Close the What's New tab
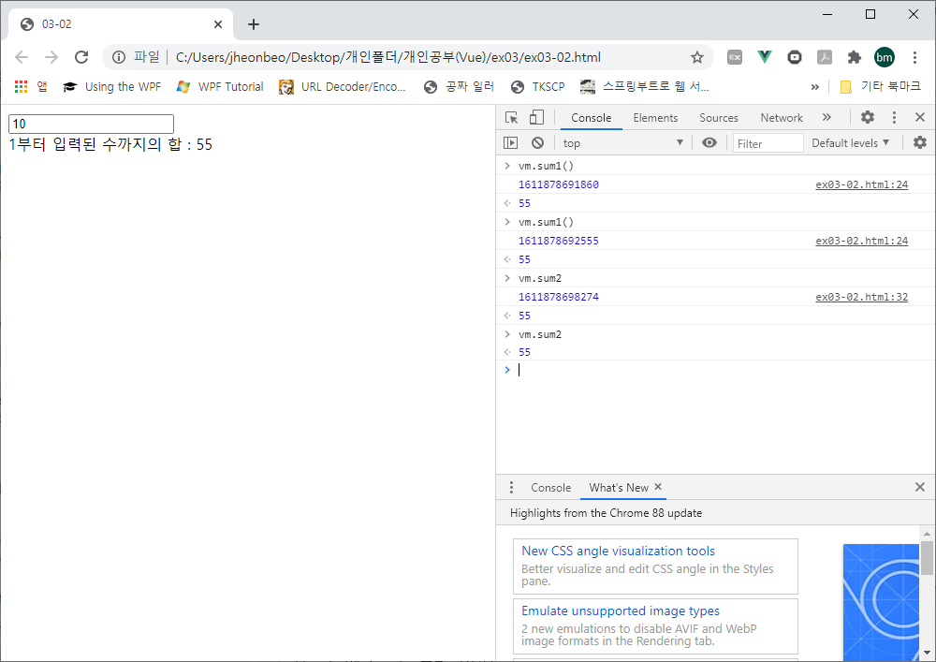The height and width of the screenshot is (662, 936). tap(658, 487)
